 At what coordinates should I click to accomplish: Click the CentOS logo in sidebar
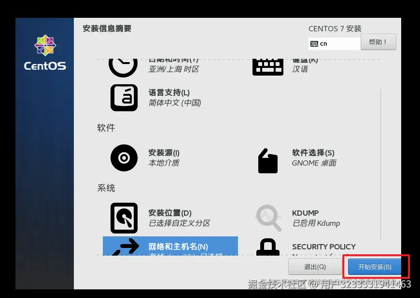point(45,52)
